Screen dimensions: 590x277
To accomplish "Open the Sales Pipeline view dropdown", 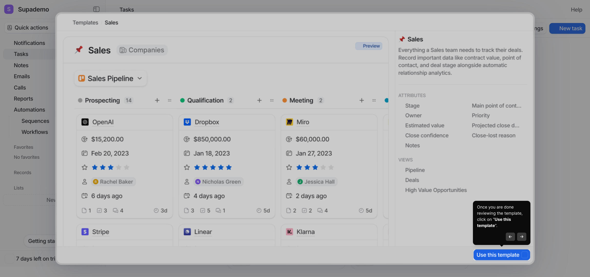I will (x=110, y=78).
